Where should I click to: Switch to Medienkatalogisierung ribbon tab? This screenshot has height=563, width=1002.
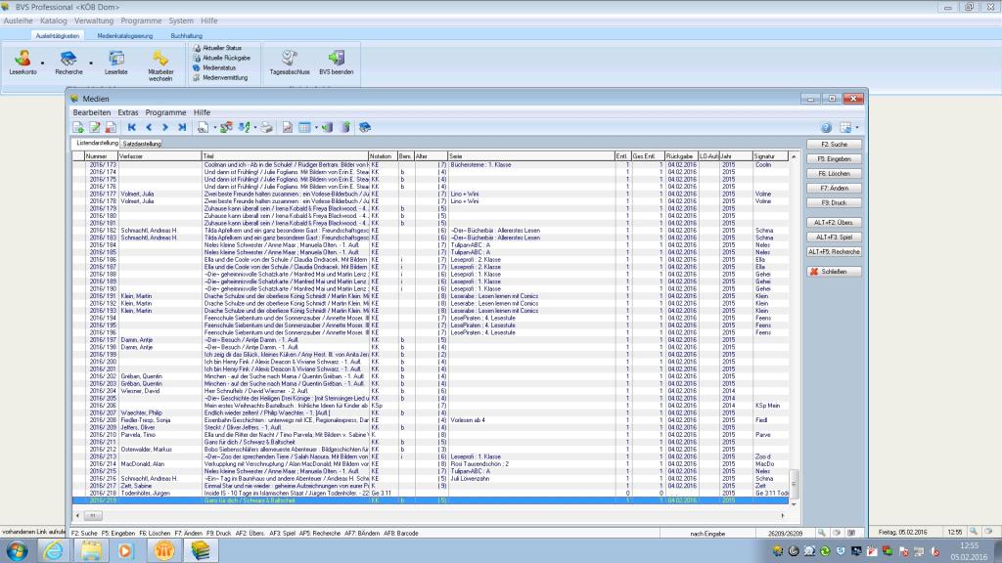pos(124,36)
